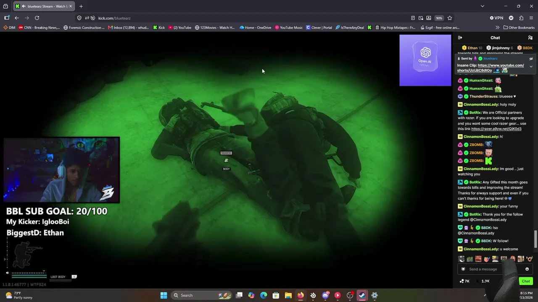
Task: Collapse the chat panel with the arrow icon
Action: 460,38
